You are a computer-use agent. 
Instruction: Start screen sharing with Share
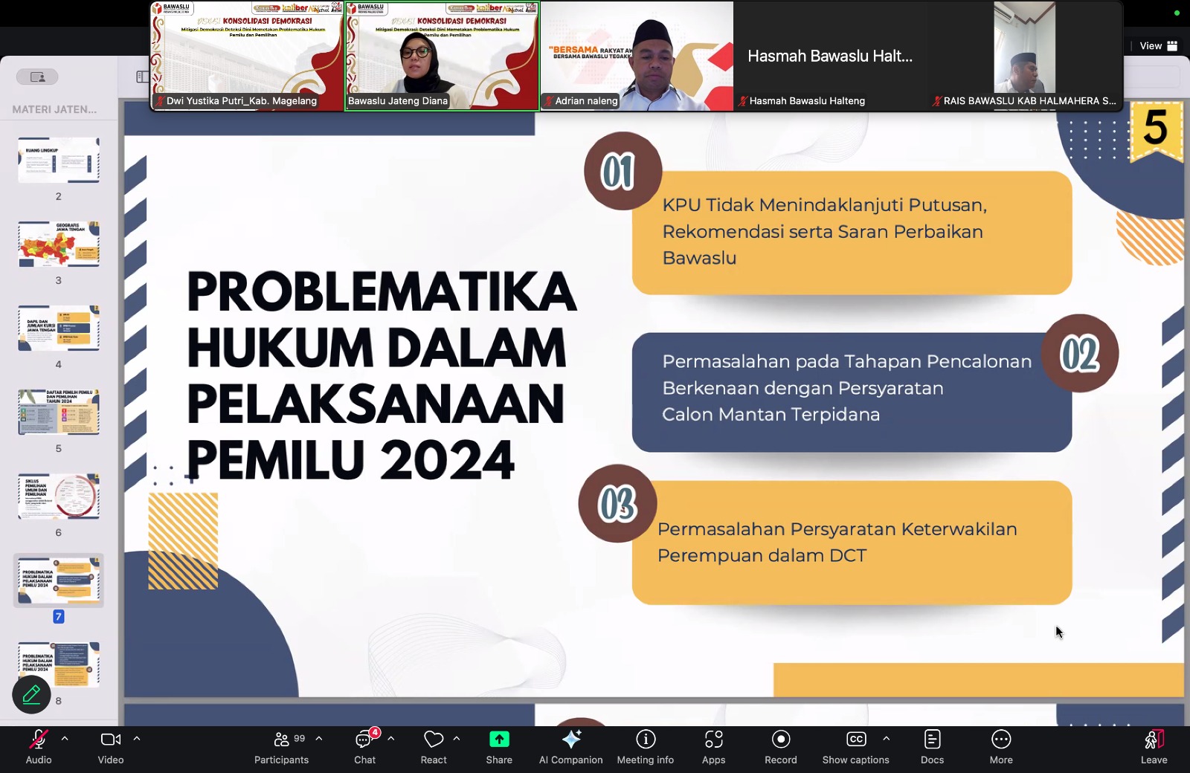tap(499, 746)
